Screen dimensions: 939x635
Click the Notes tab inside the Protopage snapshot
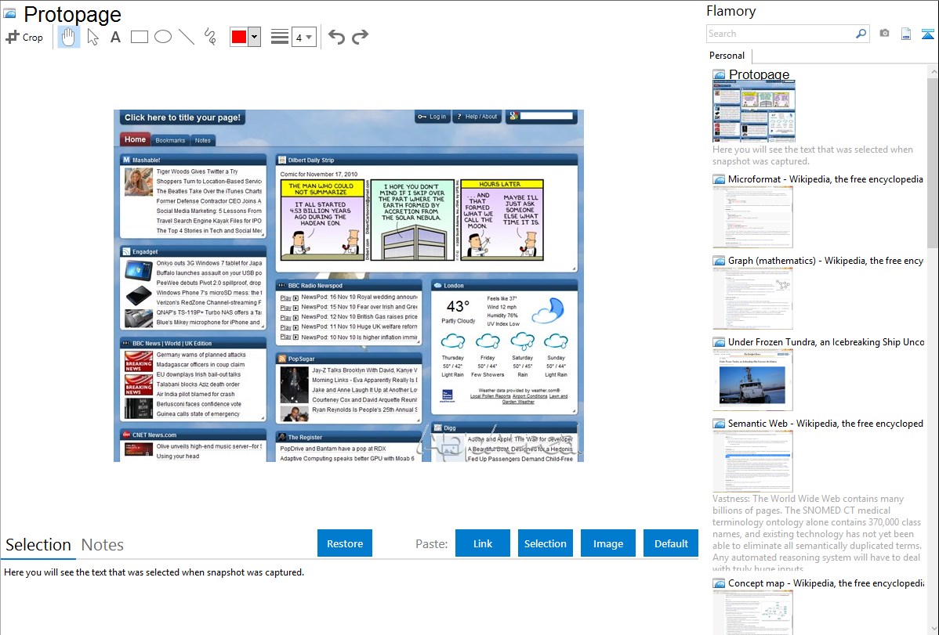[x=202, y=140]
